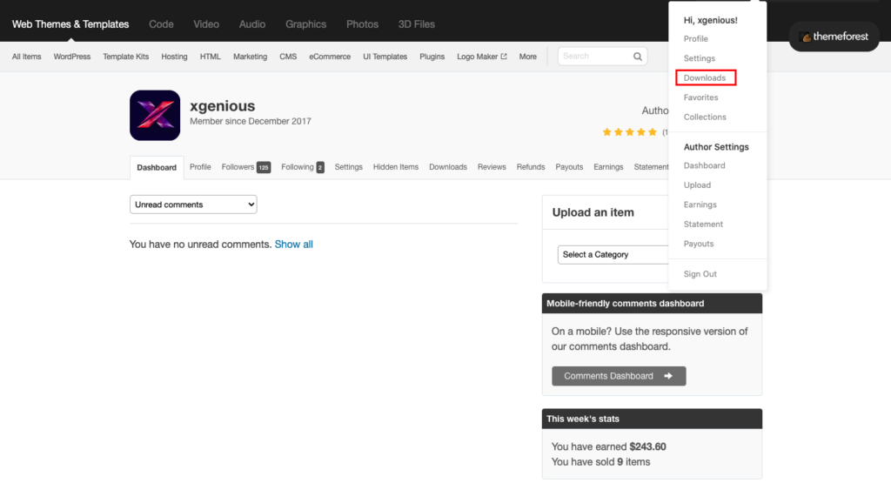Open the Plugins category
The width and height of the screenshot is (891, 483).
(x=432, y=57)
